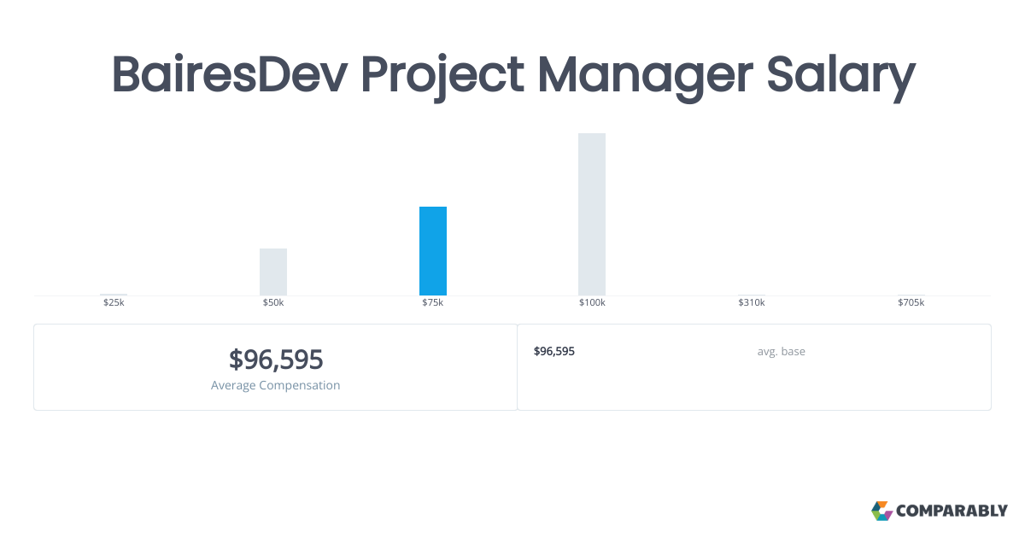Open details for the $75k bracket label
Image resolution: width=1025 pixels, height=538 pixels.
click(433, 301)
